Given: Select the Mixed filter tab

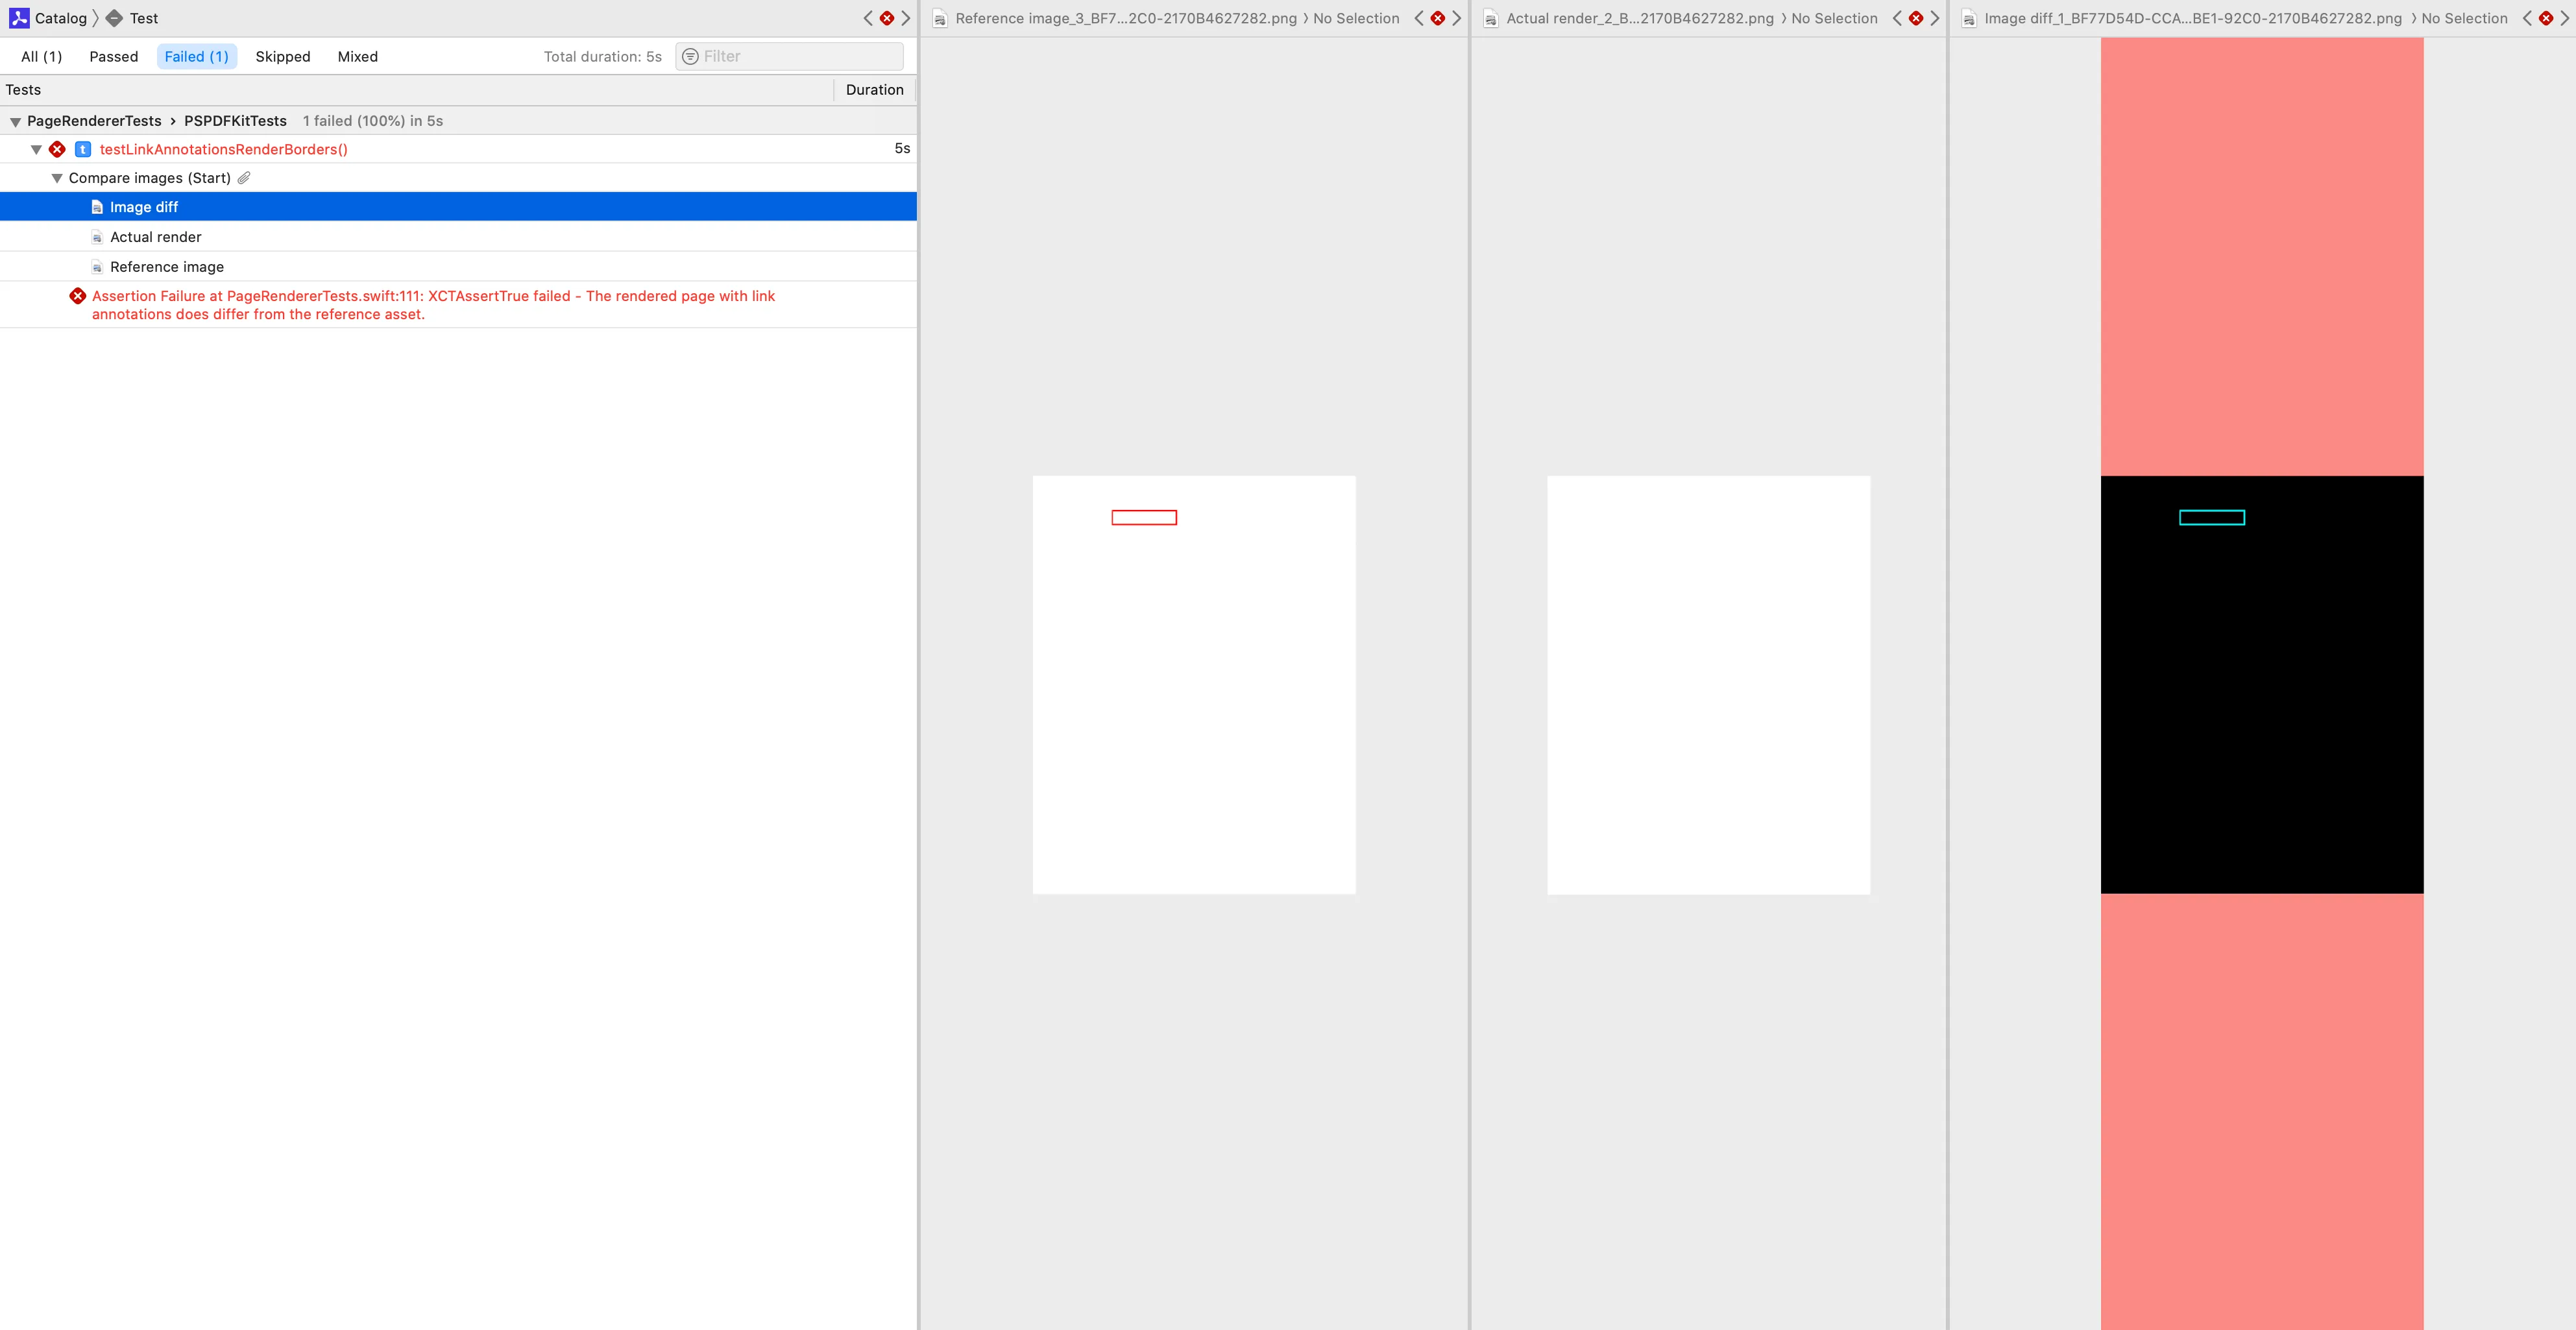Looking at the screenshot, I should (357, 57).
